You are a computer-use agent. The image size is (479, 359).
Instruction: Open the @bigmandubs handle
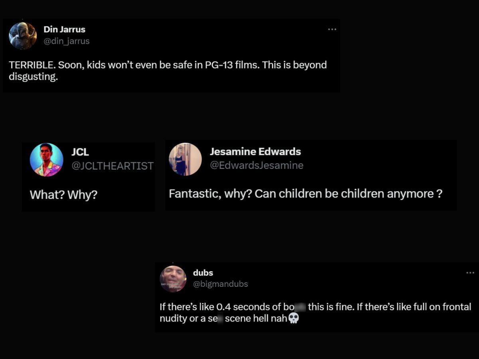(x=220, y=284)
